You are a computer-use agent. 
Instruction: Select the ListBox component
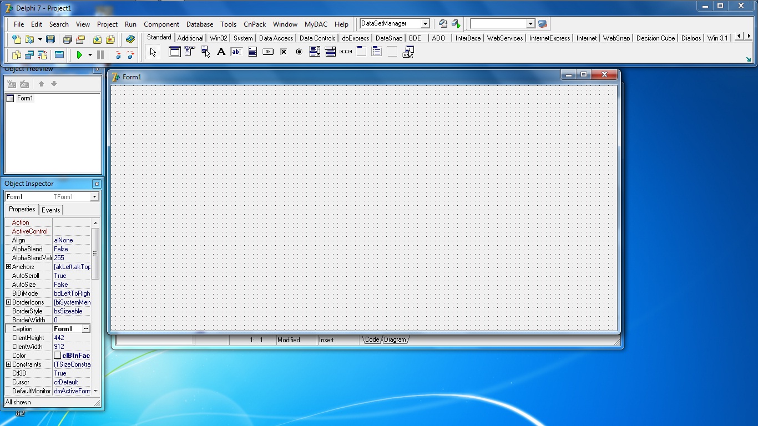click(315, 52)
